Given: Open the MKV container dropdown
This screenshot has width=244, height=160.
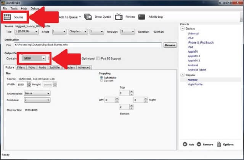Looking at the screenshot, I should 34,58.
